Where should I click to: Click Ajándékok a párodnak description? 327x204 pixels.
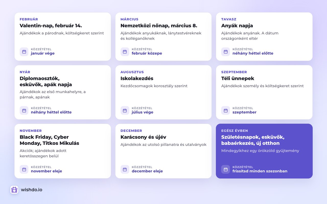coord(62,33)
